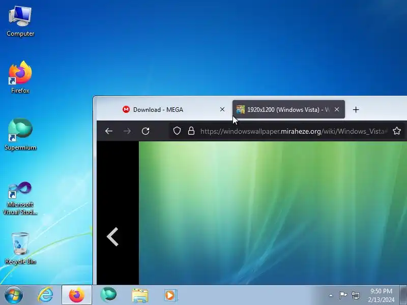Go back one page in Firefox

109,131
